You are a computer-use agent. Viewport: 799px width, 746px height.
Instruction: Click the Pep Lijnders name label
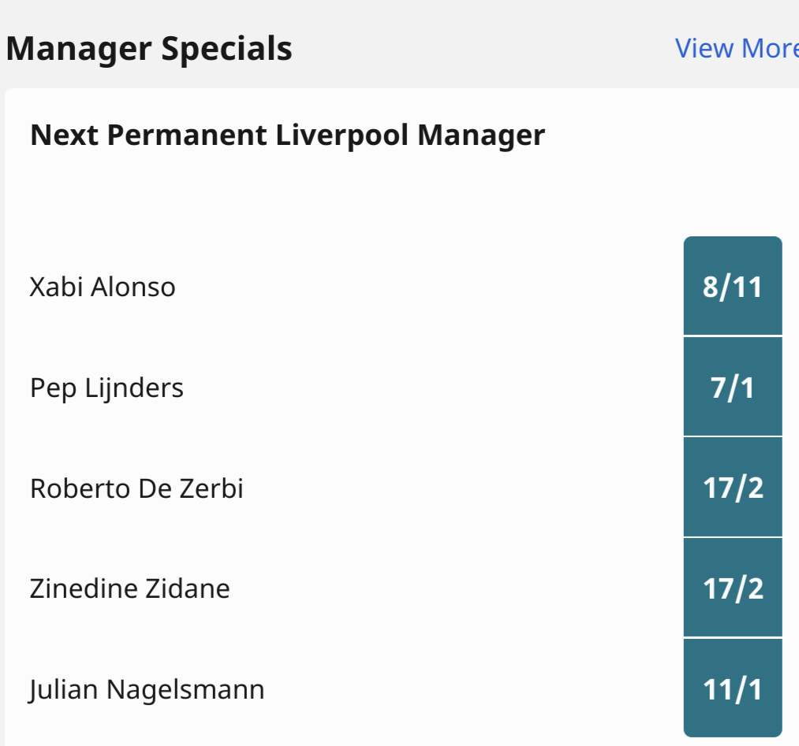(106, 388)
